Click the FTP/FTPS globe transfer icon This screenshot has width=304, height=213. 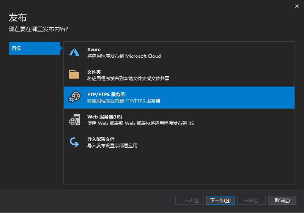pyautogui.click(x=74, y=97)
